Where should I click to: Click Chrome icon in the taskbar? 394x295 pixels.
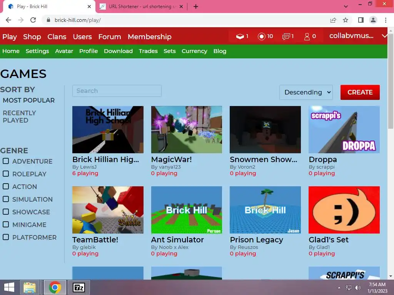point(55,287)
